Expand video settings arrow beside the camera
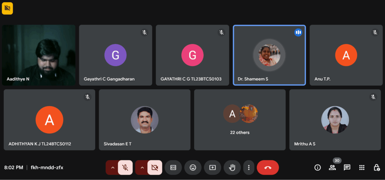Viewport: 385px width, 180px height. [142, 168]
